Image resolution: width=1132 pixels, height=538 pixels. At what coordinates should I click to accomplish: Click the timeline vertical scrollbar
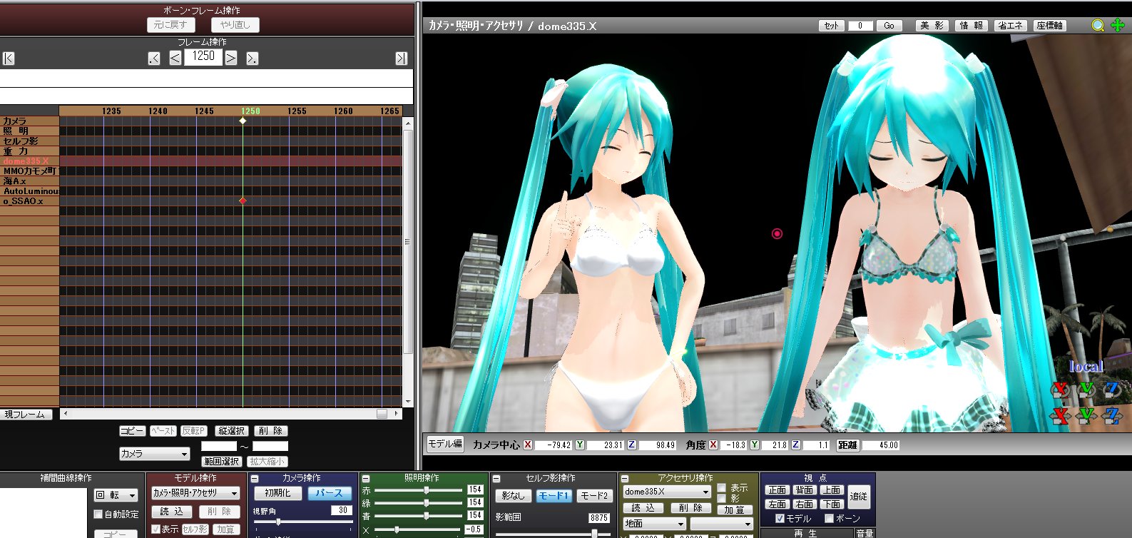click(x=408, y=262)
